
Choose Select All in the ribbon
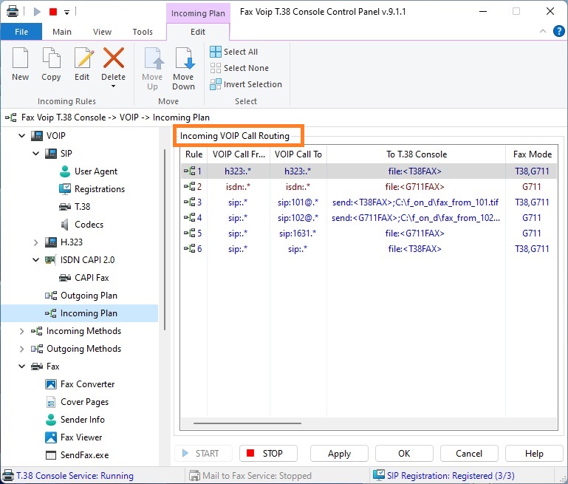click(x=234, y=52)
